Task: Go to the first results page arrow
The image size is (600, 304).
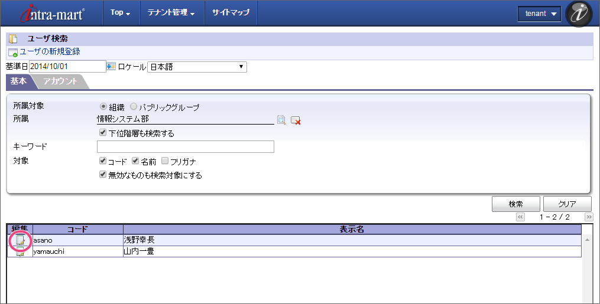Action: [x=521, y=217]
